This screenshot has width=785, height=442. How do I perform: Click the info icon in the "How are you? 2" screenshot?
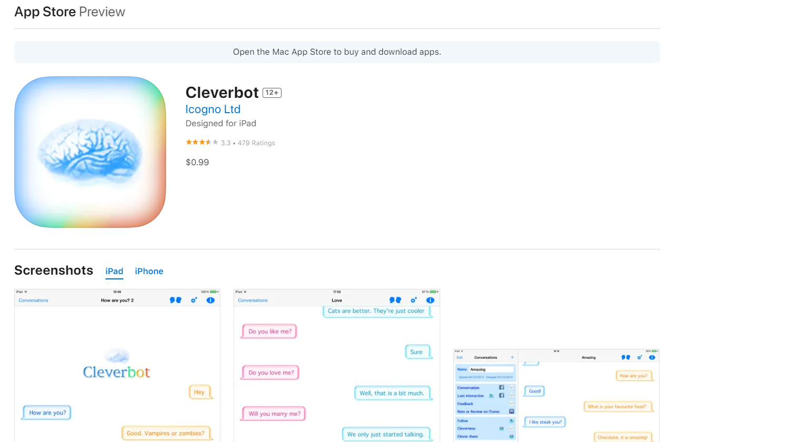210,300
